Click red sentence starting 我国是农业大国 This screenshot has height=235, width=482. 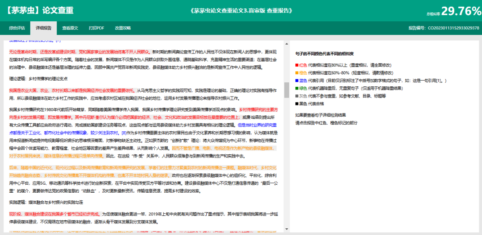click(x=72, y=90)
